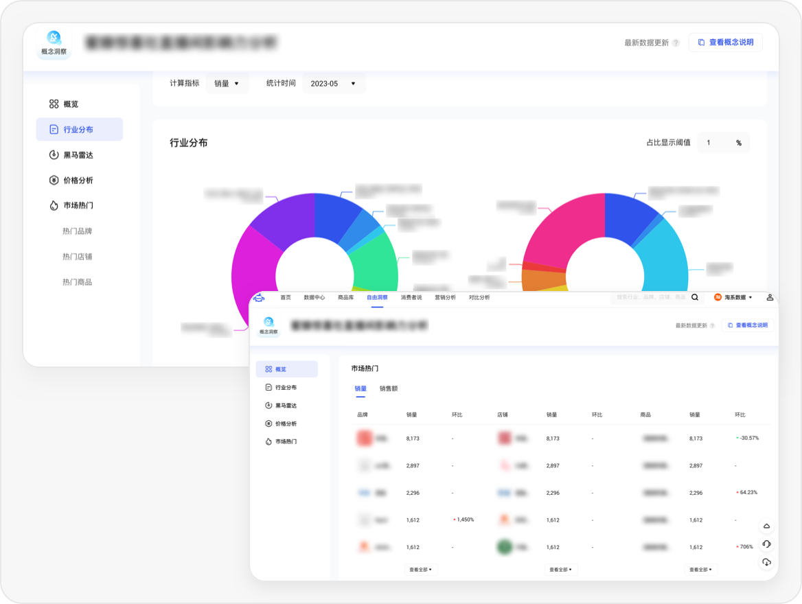Select 概览 icon in the front window sidebar
The image size is (802, 604).
268,369
